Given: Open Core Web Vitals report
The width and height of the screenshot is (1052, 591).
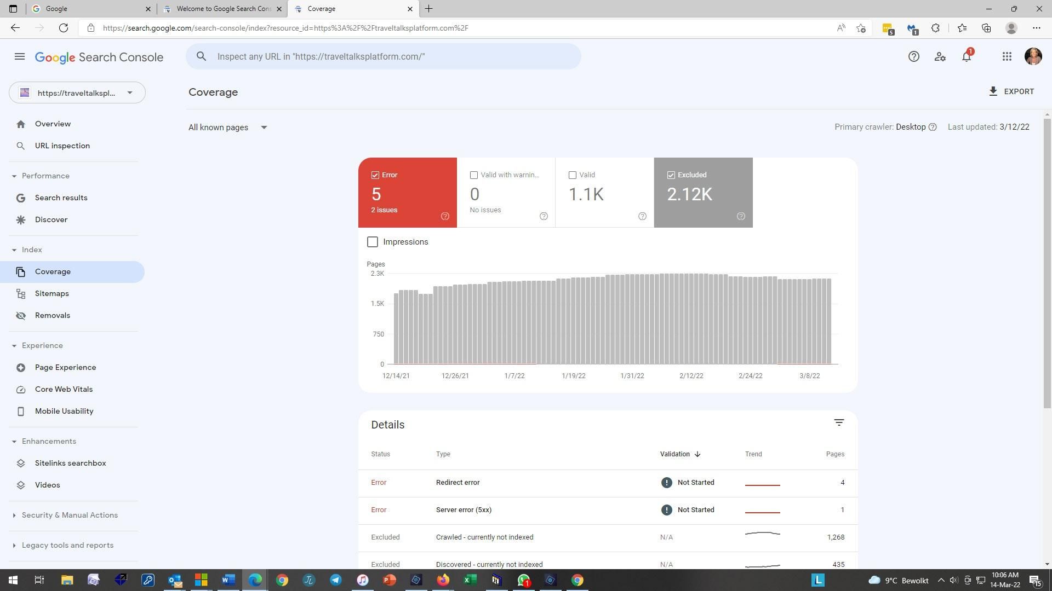Looking at the screenshot, I should click(x=64, y=390).
